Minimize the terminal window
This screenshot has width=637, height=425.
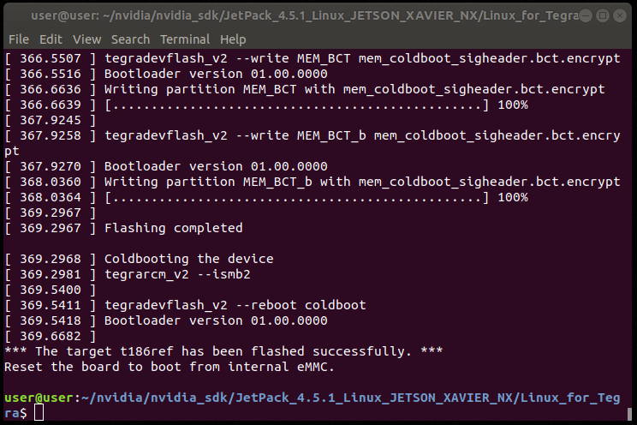coord(586,16)
